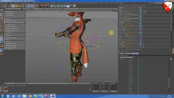Toggle the Z axis lock
This screenshot has width=174, height=98.
click(x=34, y=6)
